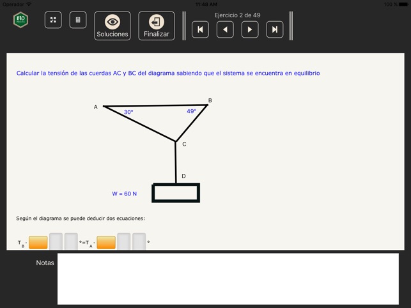Select the first orange box after T B
This screenshot has width=411, height=308.
click(x=38, y=242)
